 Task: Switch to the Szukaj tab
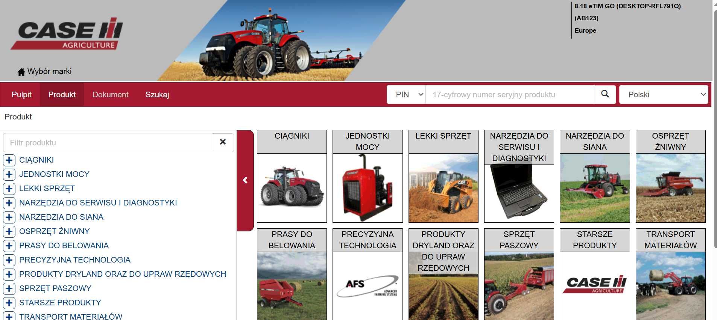pos(157,95)
